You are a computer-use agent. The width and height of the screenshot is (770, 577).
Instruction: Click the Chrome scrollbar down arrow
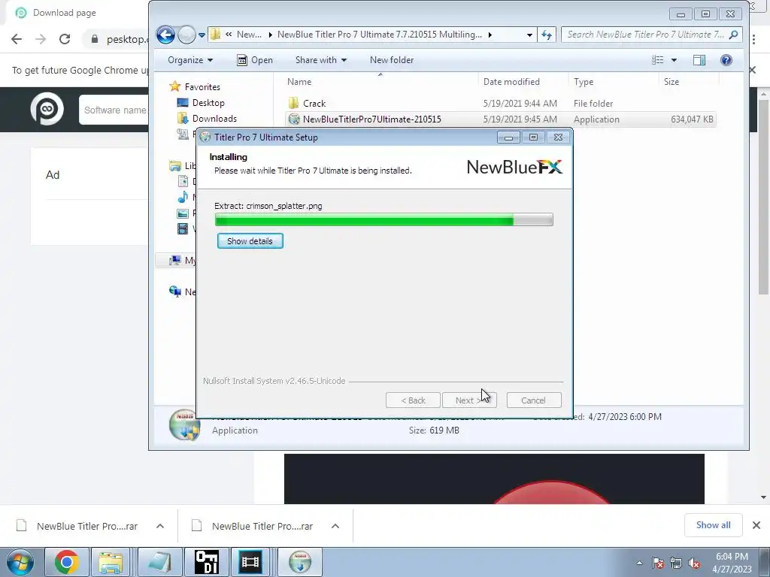[764, 497]
